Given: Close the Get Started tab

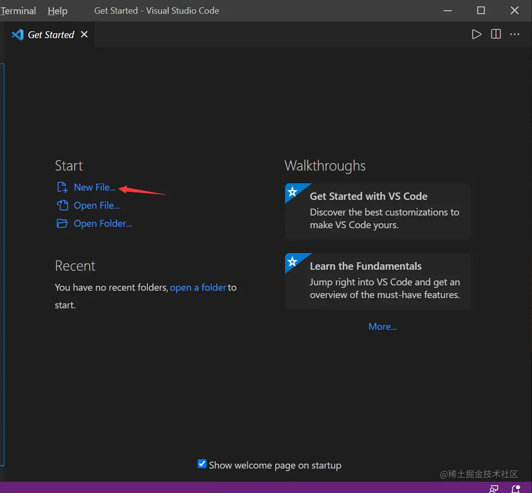Looking at the screenshot, I should click(84, 34).
